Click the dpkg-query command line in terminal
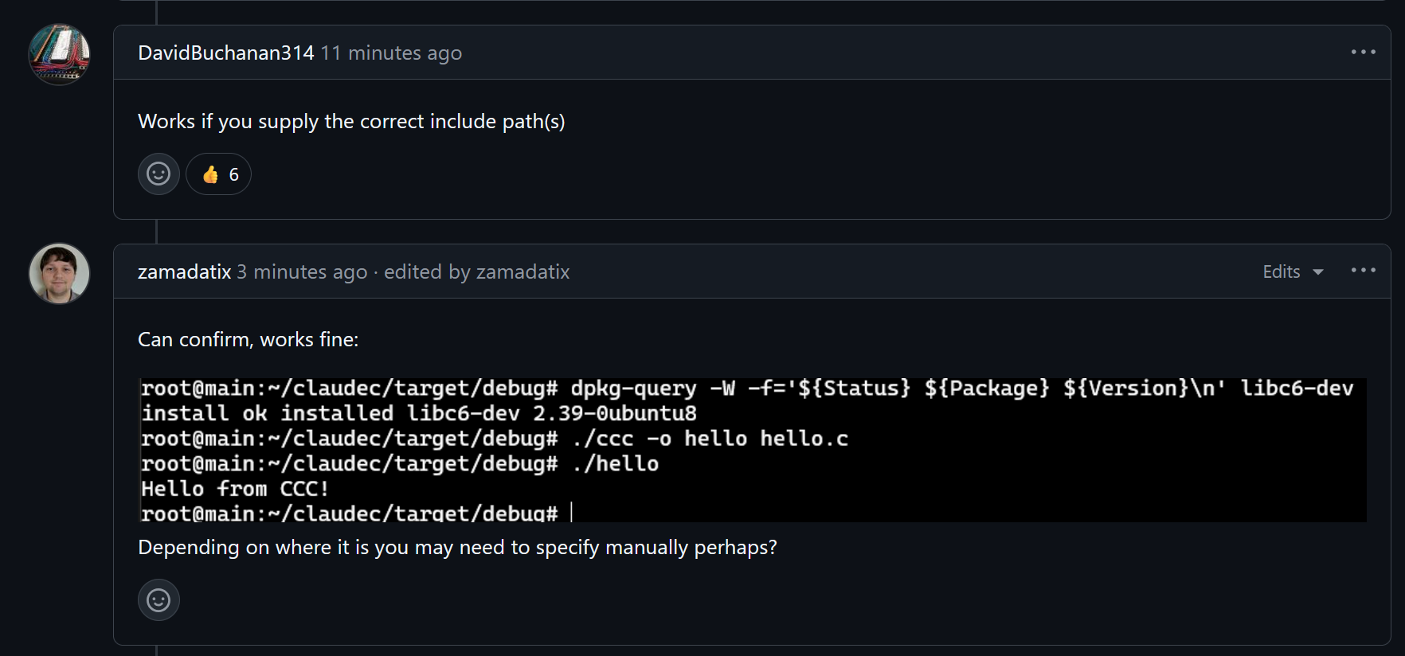Image resolution: width=1405 pixels, height=656 pixels. (x=746, y=389)
